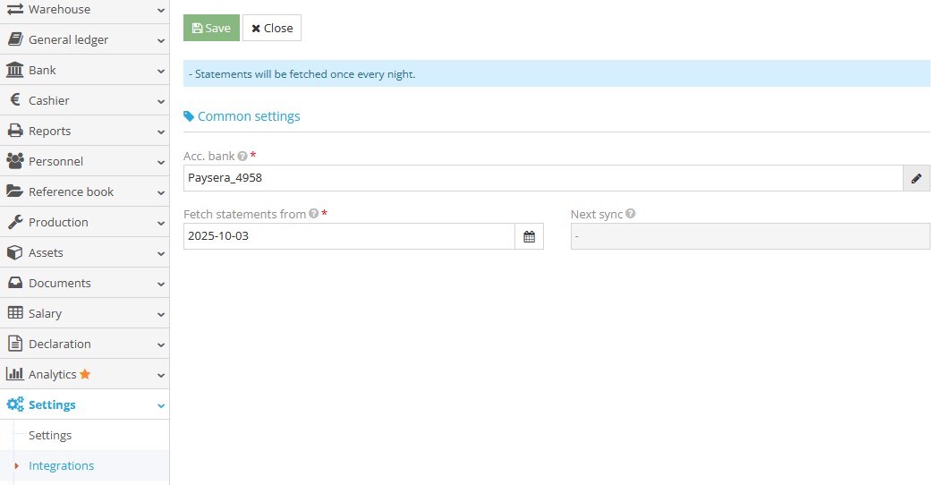Click help icon beside Fetch statements from
The height and width of the screenshot is (485, 935).
[313, 215]
